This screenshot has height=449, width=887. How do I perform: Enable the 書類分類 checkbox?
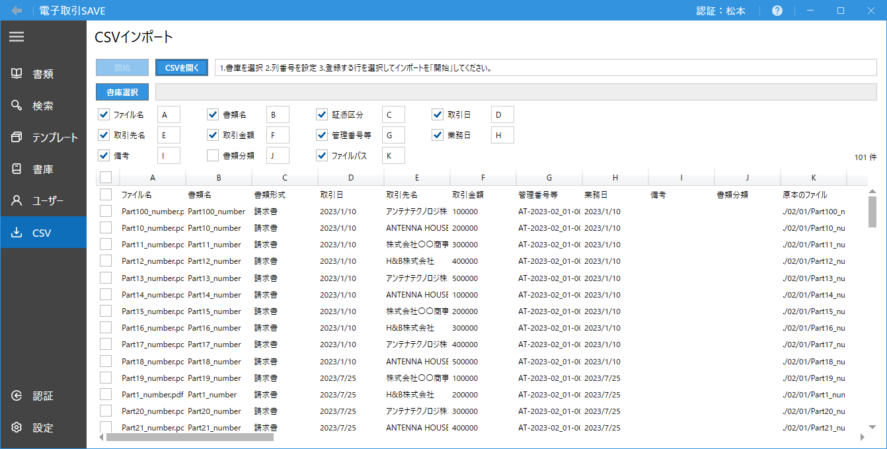(213, 155)
